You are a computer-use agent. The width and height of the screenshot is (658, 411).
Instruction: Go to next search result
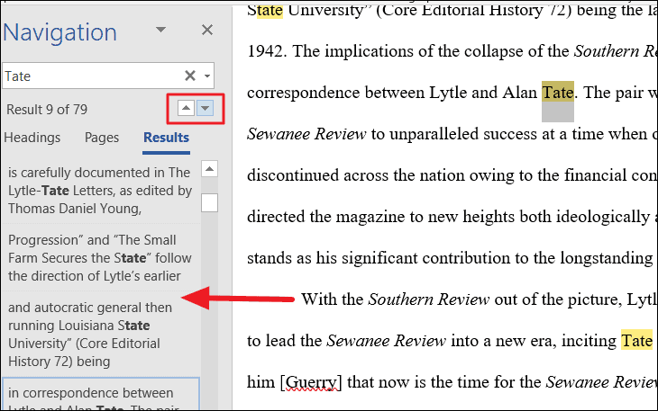pos(205,109)
